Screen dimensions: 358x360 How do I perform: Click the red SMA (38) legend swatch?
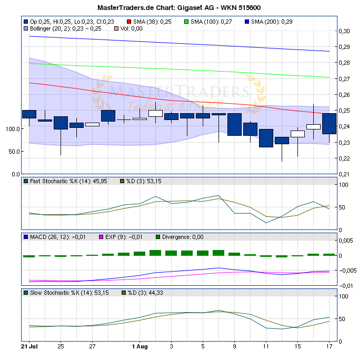coord(129,22)
